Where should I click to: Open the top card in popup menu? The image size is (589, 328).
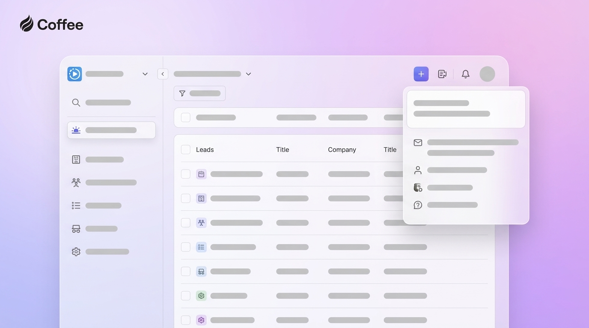click(466, 109)
